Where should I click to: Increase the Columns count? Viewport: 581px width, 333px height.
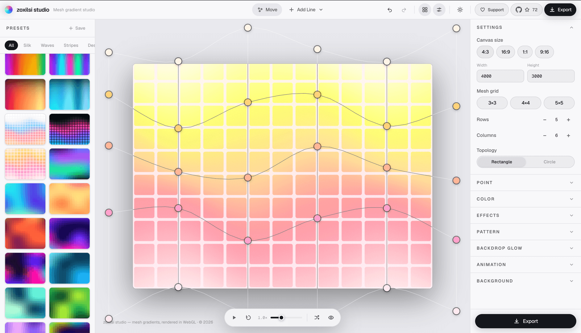click(568, 135)
